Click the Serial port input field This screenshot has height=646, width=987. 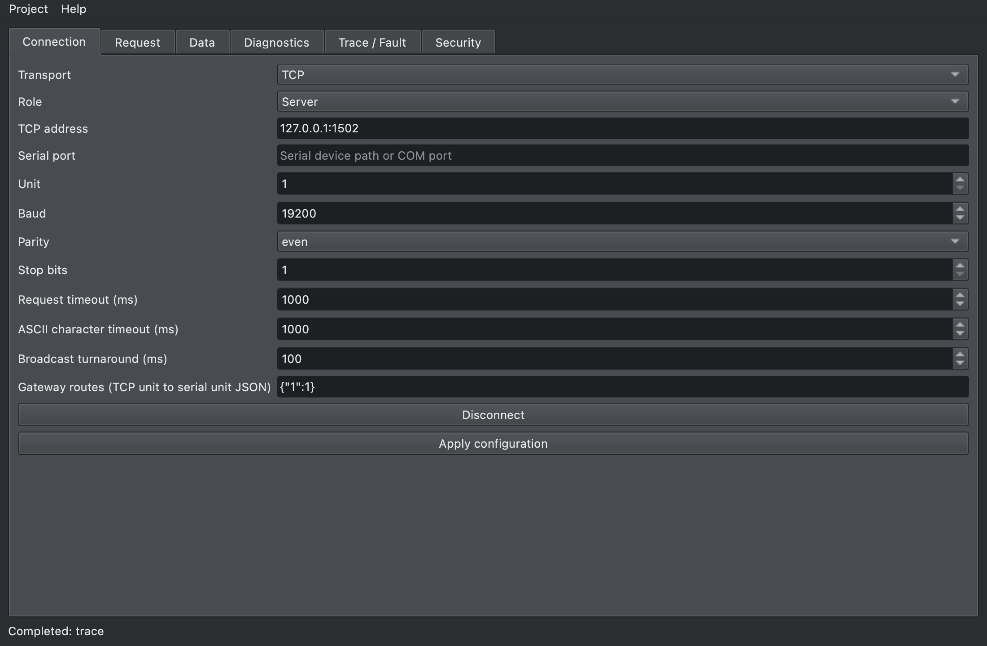[x=623, y=155]
